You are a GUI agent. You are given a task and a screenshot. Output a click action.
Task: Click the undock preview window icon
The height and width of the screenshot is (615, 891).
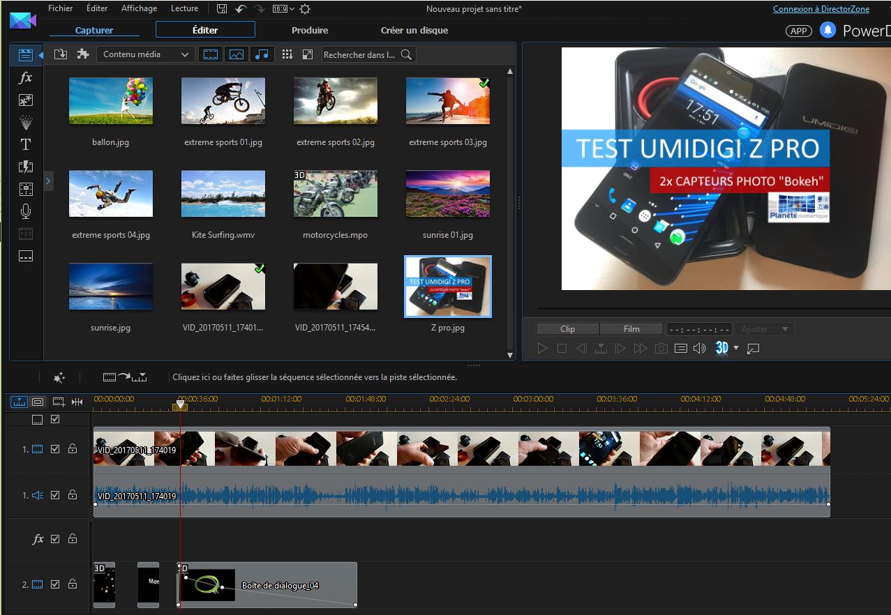tap(753, 348)
